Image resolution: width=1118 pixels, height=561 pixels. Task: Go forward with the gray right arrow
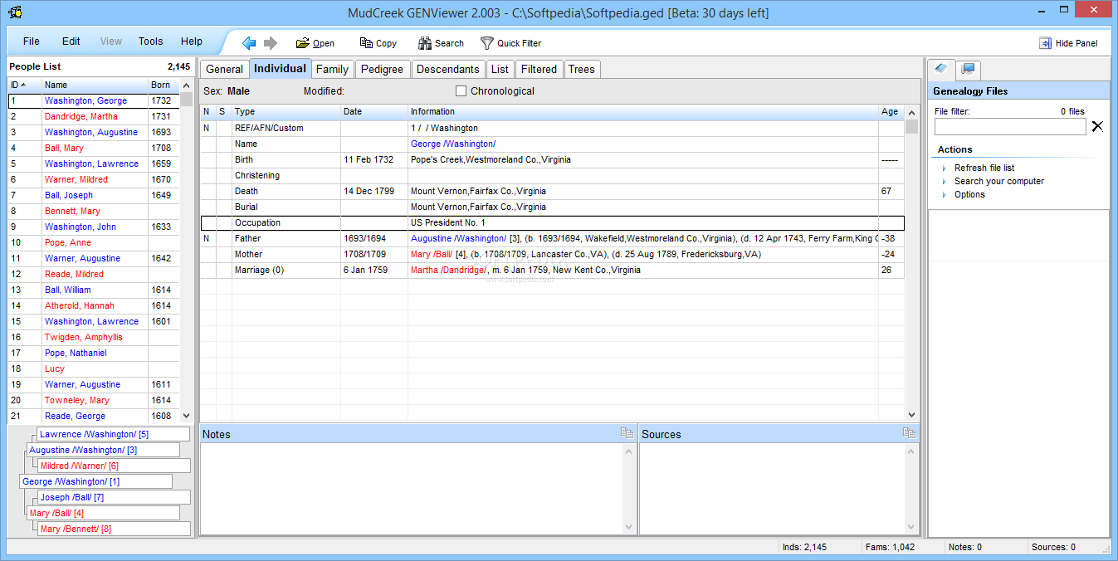pyautogui.click(x=271, y=43)
